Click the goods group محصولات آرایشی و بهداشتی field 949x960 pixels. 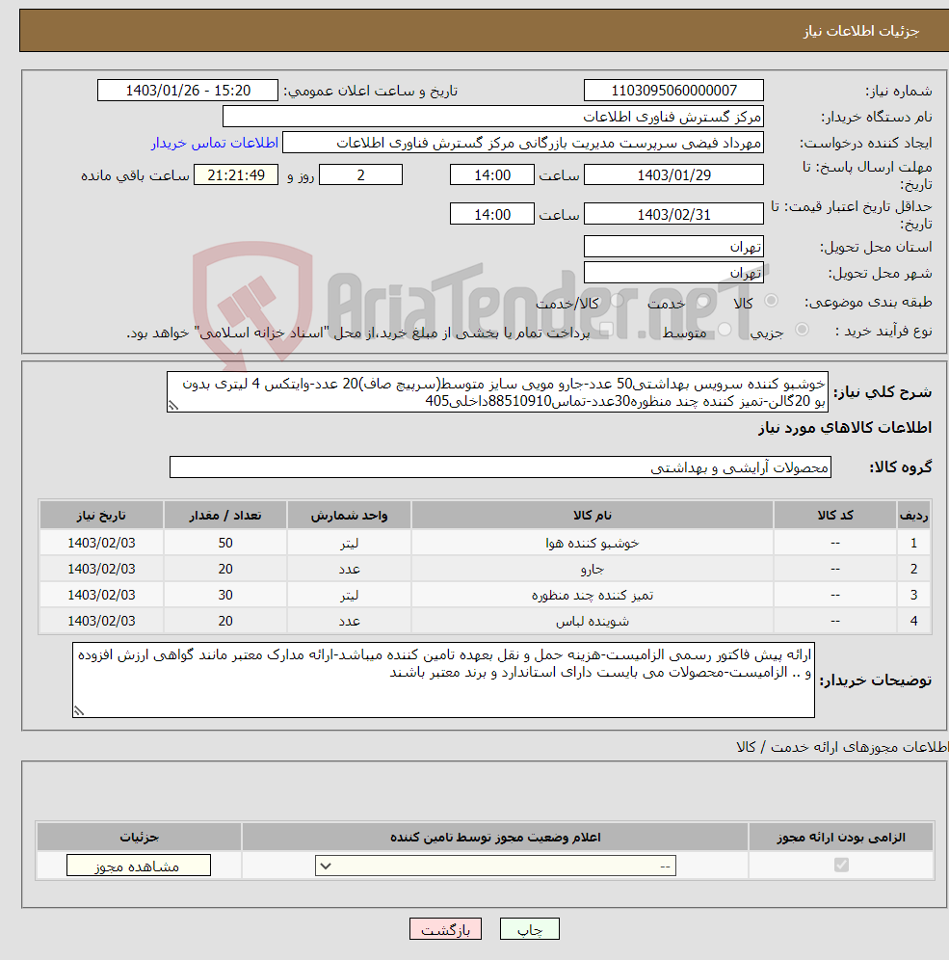[x=500, y=467]
